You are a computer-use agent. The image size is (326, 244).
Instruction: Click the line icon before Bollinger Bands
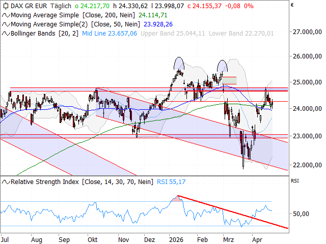click(x=6, y=33)
